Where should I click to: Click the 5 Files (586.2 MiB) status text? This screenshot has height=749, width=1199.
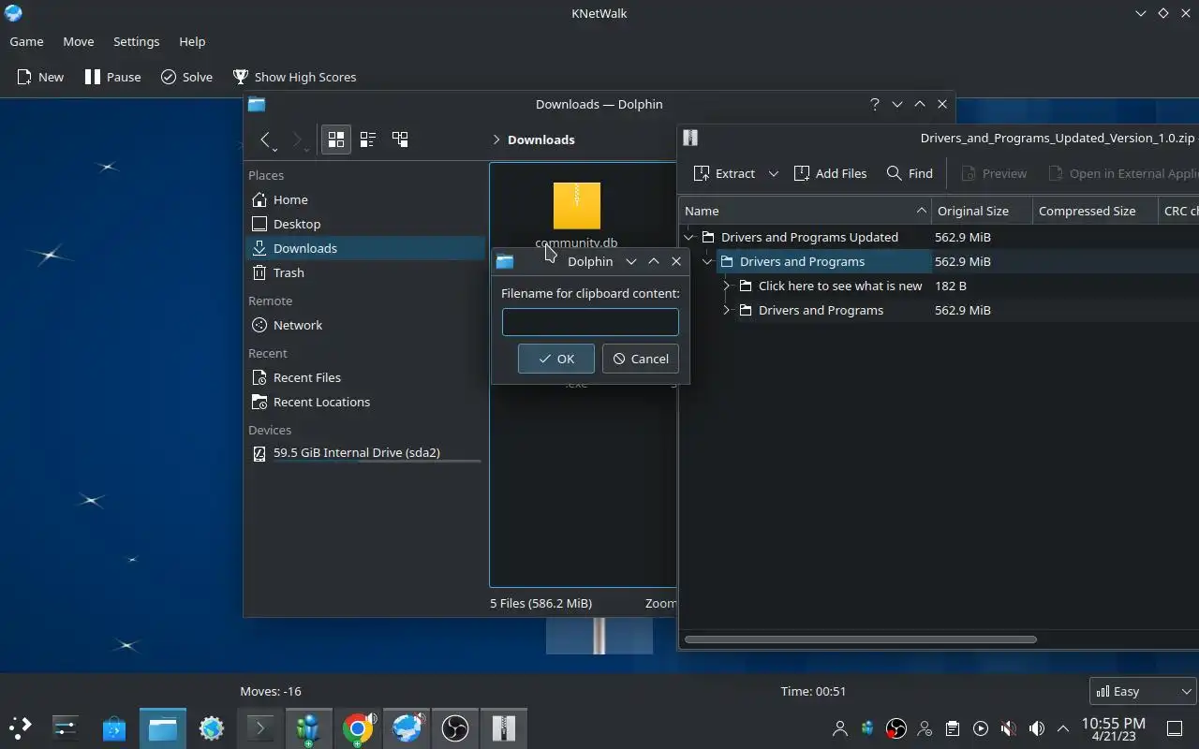pos(540,603)
